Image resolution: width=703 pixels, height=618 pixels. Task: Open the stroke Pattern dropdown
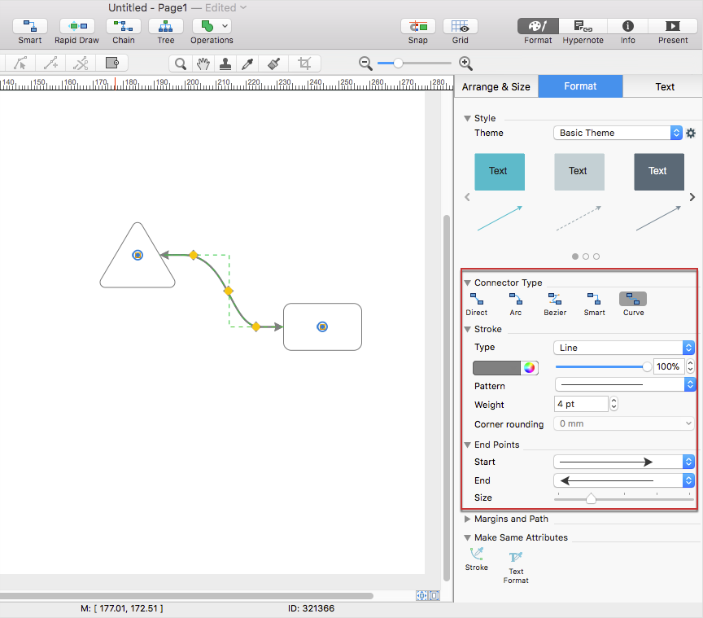(624, 384)
